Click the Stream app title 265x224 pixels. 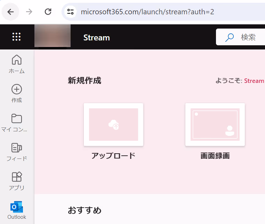[x=97, y=38]
